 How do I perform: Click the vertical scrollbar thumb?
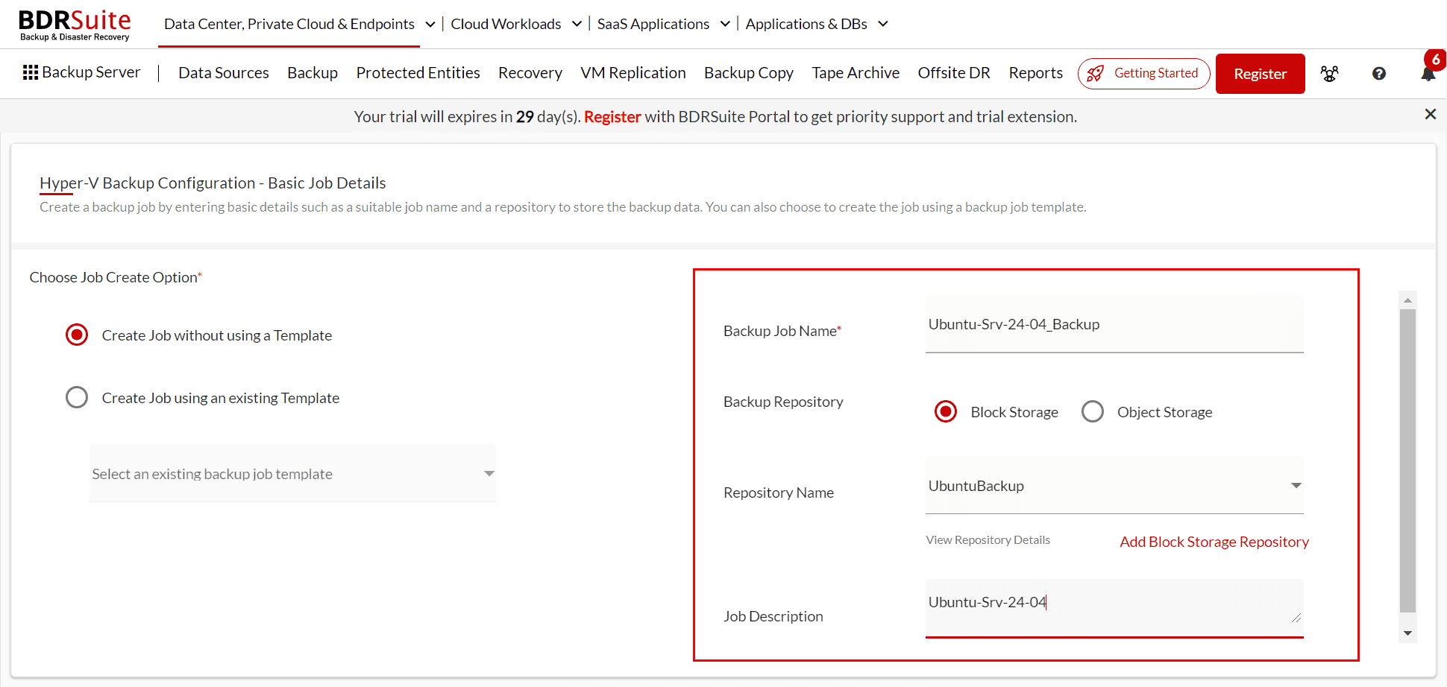click(1407, 460)
